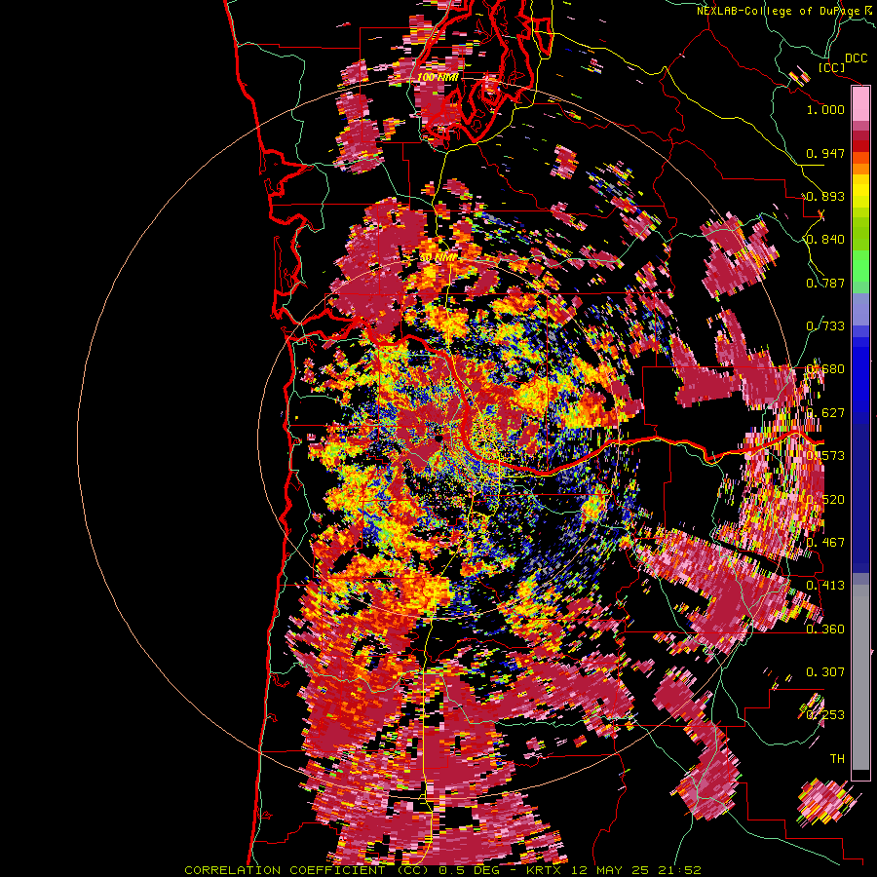
Task: Select the 1.000 legend value
Action: (x=825, y=109)
